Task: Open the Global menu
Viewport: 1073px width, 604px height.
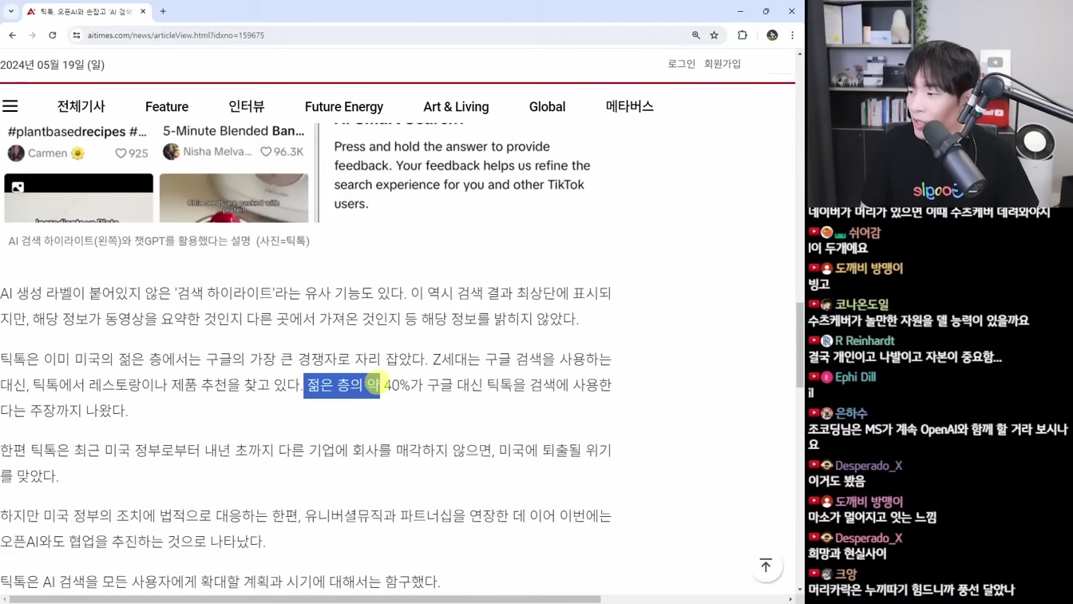Action: (x=547, y=106)
